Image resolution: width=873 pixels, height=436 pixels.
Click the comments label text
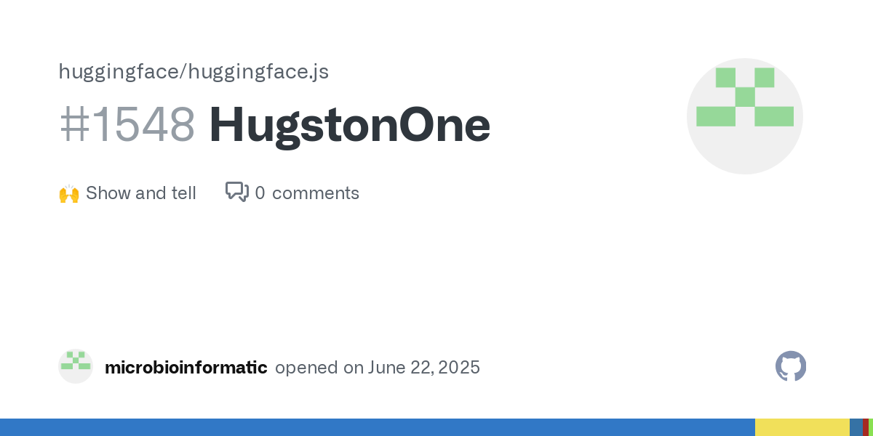tap(316, 193)
